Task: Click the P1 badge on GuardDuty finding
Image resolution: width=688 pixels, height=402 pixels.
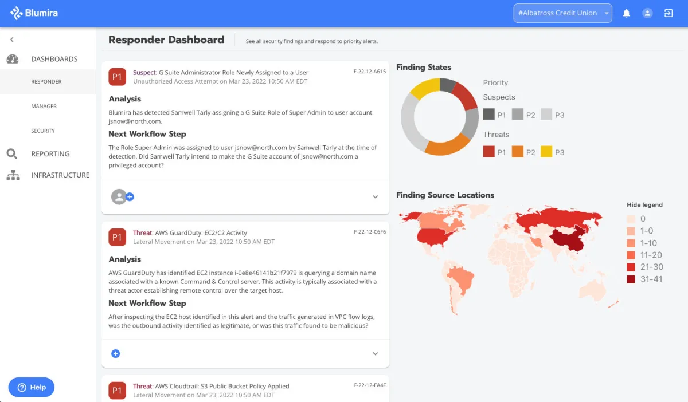Action: pyautogui.click(x=118, y=237)
